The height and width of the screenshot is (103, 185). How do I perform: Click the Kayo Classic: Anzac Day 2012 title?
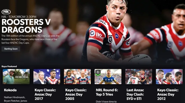(x=168, y=94)
